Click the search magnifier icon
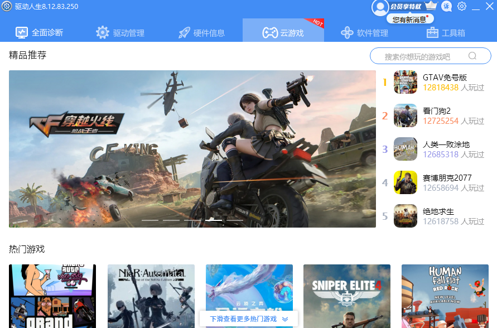The height and width of the screenshot is (328, 497). pos(472,56)
